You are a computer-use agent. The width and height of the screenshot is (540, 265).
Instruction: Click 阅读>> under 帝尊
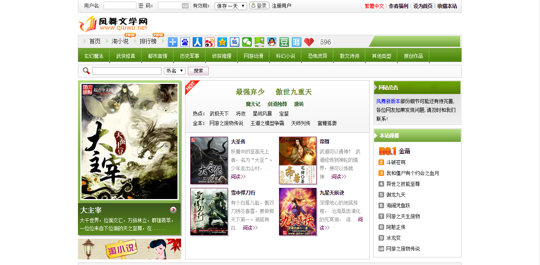click(x=339, y=177)
